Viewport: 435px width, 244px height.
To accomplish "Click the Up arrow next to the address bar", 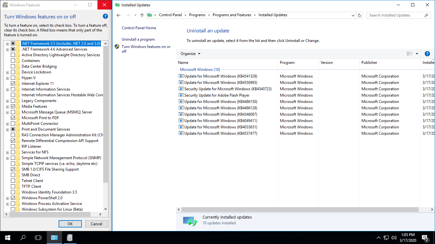I will click(x=142, y=15).
